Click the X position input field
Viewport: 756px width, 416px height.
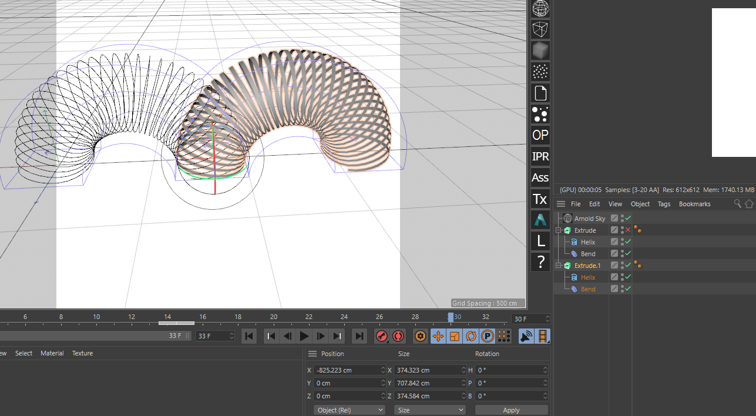(347, 370)
